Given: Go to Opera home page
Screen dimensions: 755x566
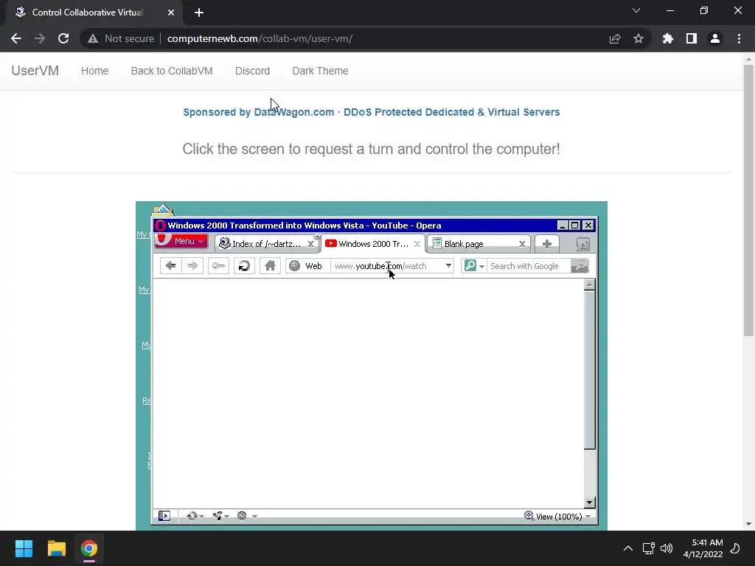Looking at the screenshot, I should [270, 265].
